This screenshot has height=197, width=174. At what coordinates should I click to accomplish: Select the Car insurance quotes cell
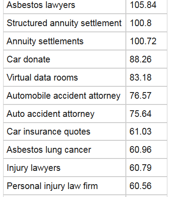64,131
